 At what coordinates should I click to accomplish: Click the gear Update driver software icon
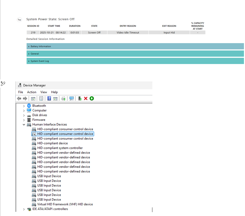tap(63, 98)
